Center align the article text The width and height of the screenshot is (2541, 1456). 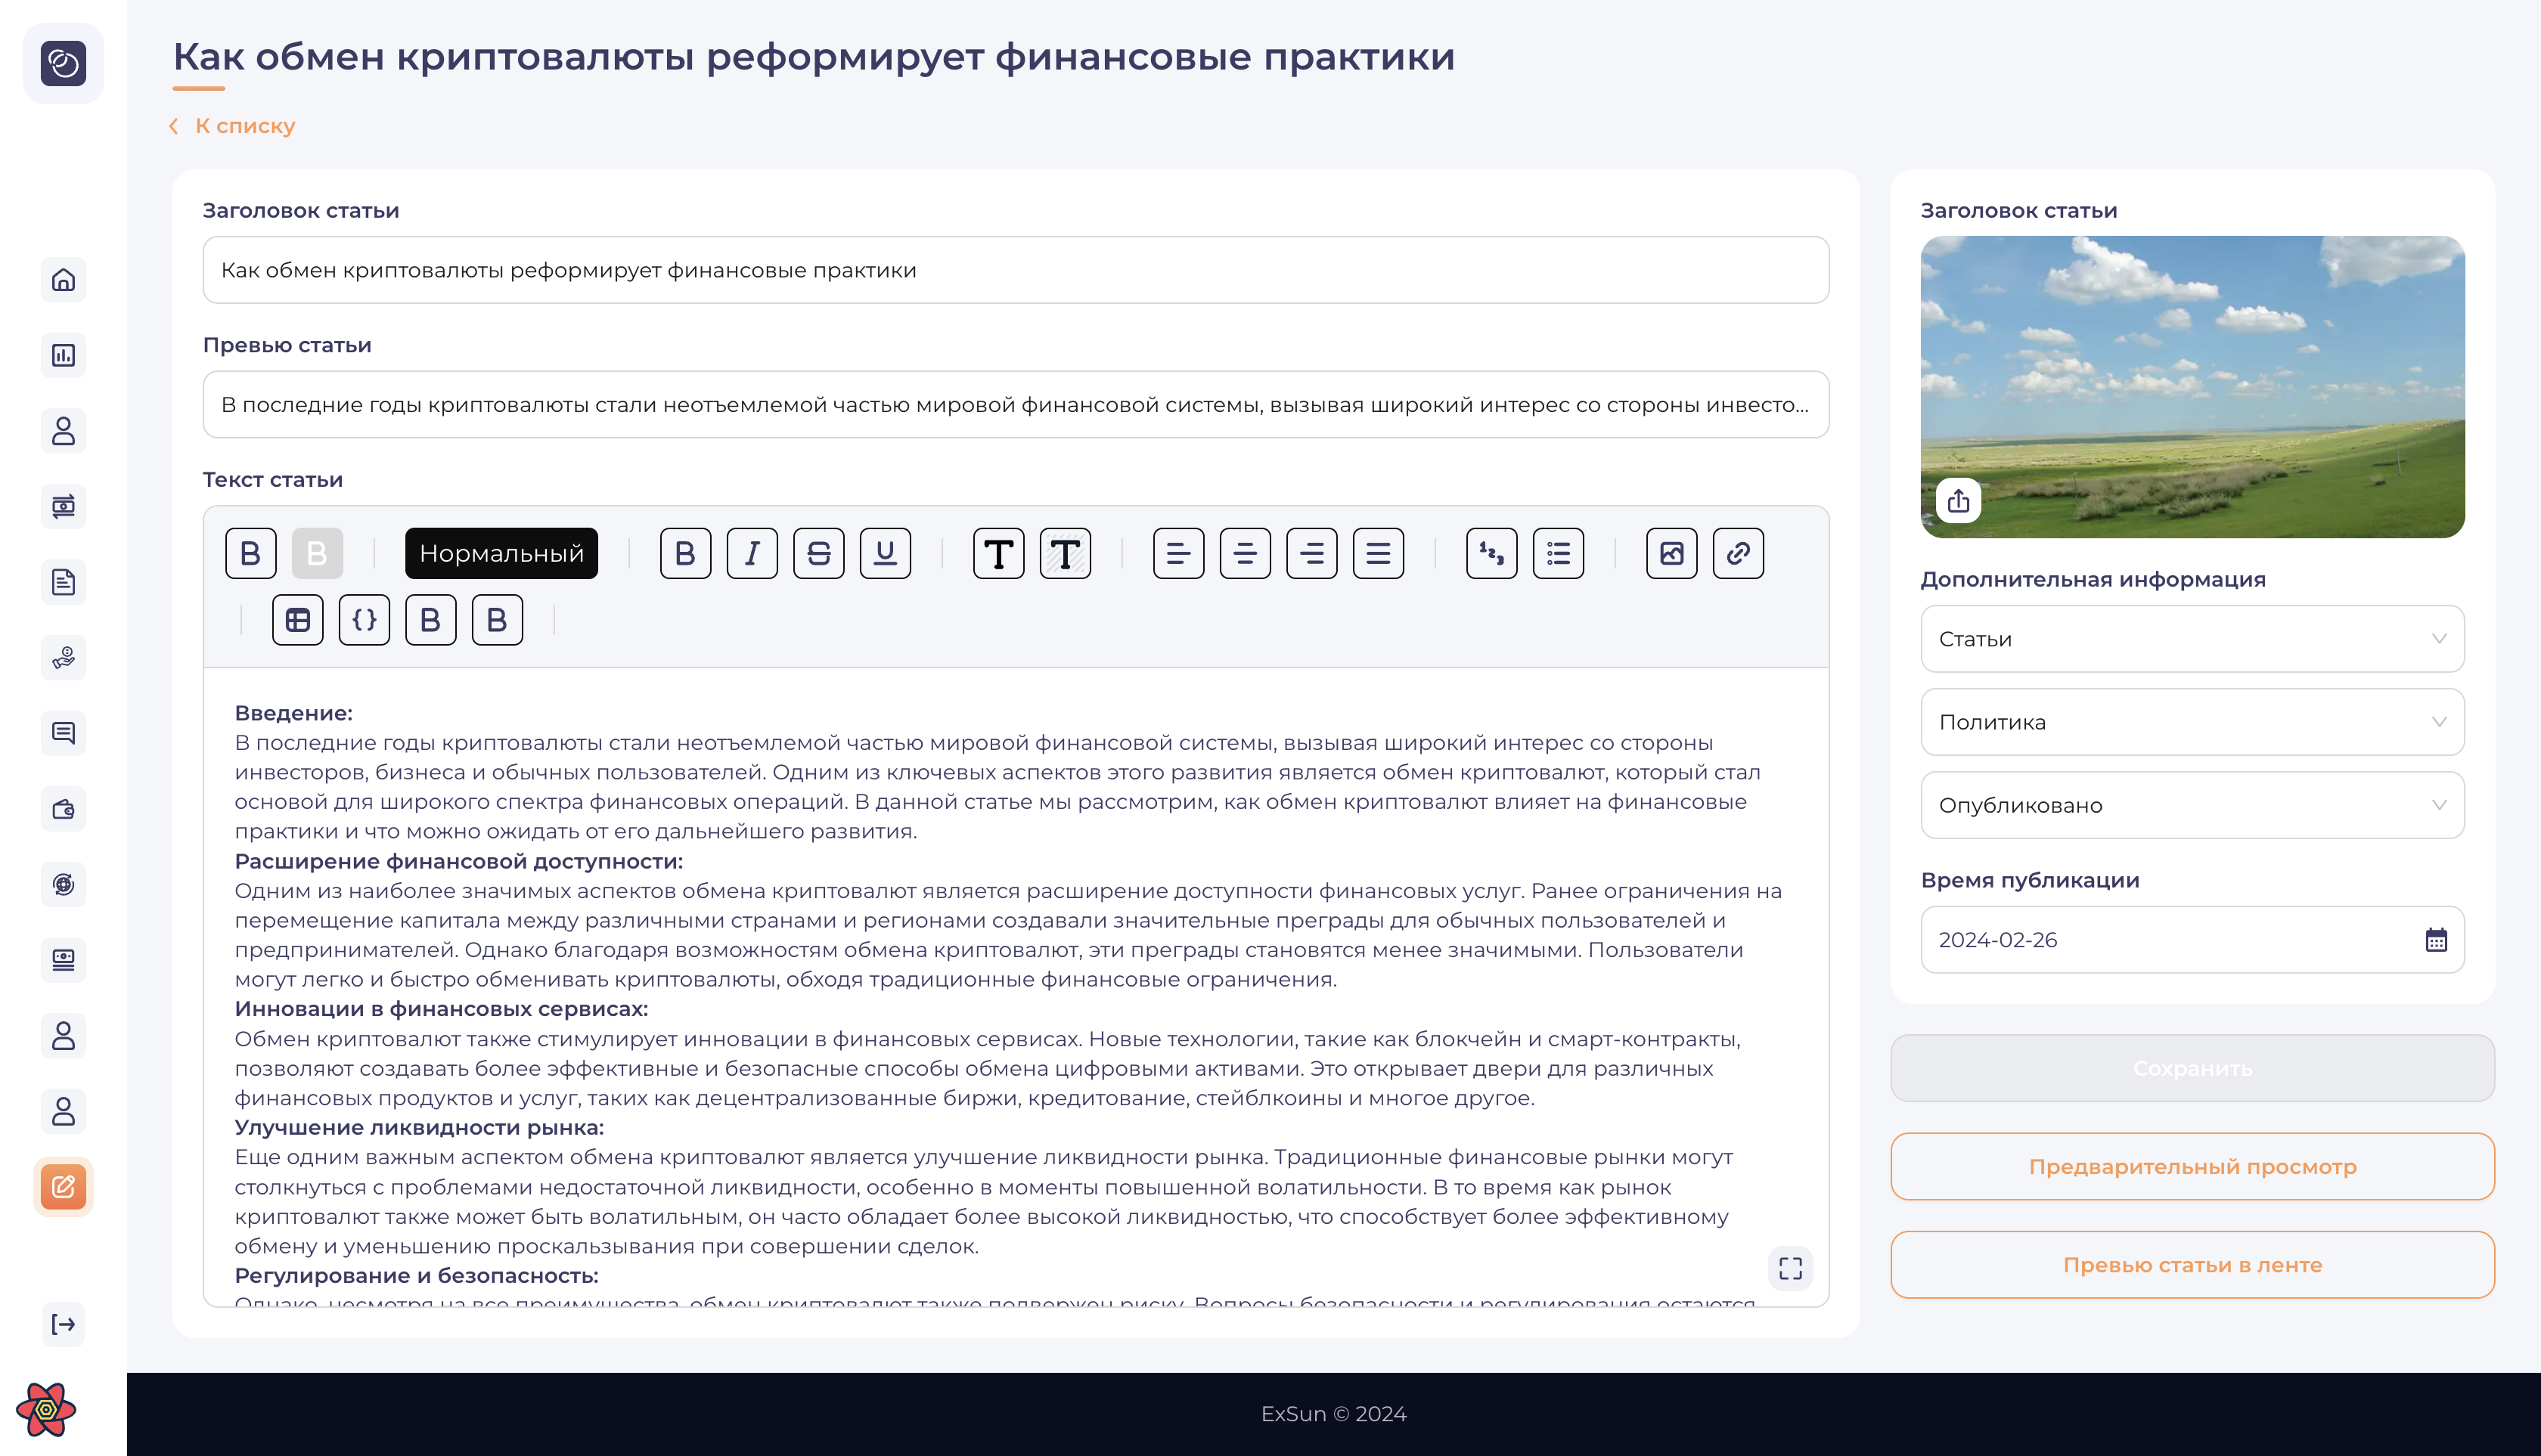click(x=1245, y=553)
